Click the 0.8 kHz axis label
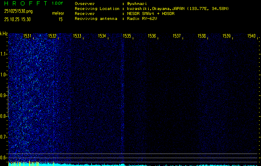This screenshot has width=261, height=166. 3,116
